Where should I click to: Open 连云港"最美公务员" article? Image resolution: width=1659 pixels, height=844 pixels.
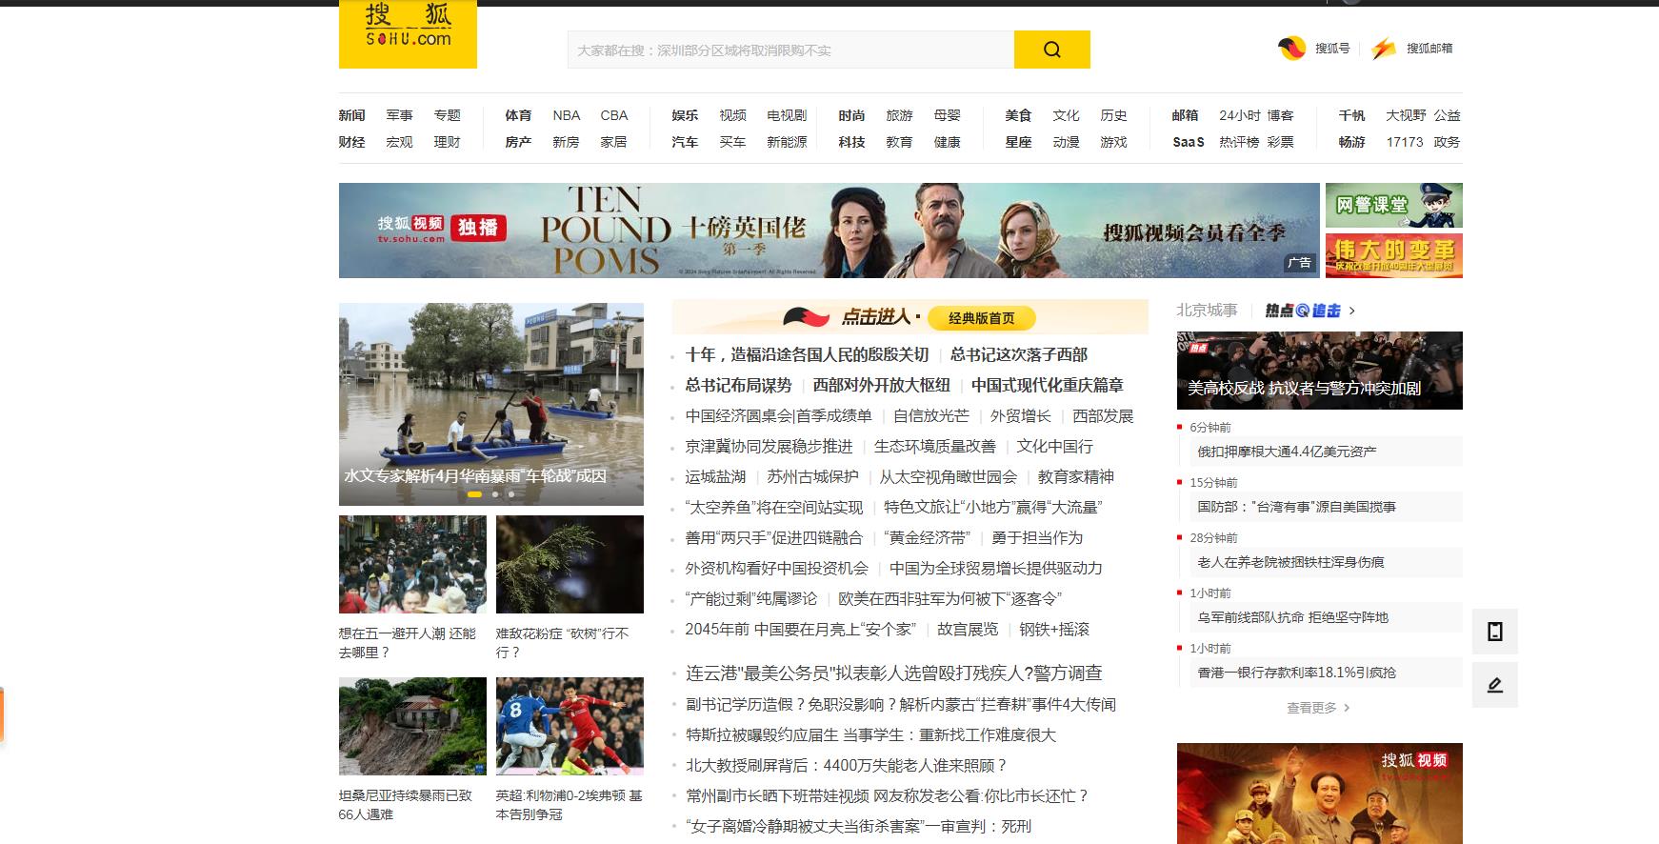click(x=893, y=673)
